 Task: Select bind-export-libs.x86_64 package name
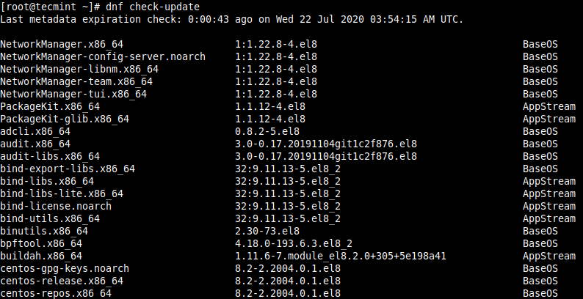68,169
